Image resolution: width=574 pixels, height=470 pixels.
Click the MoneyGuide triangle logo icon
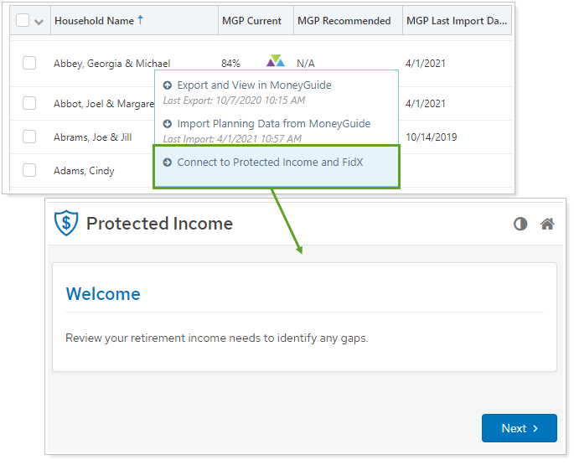tap(276, 61)
